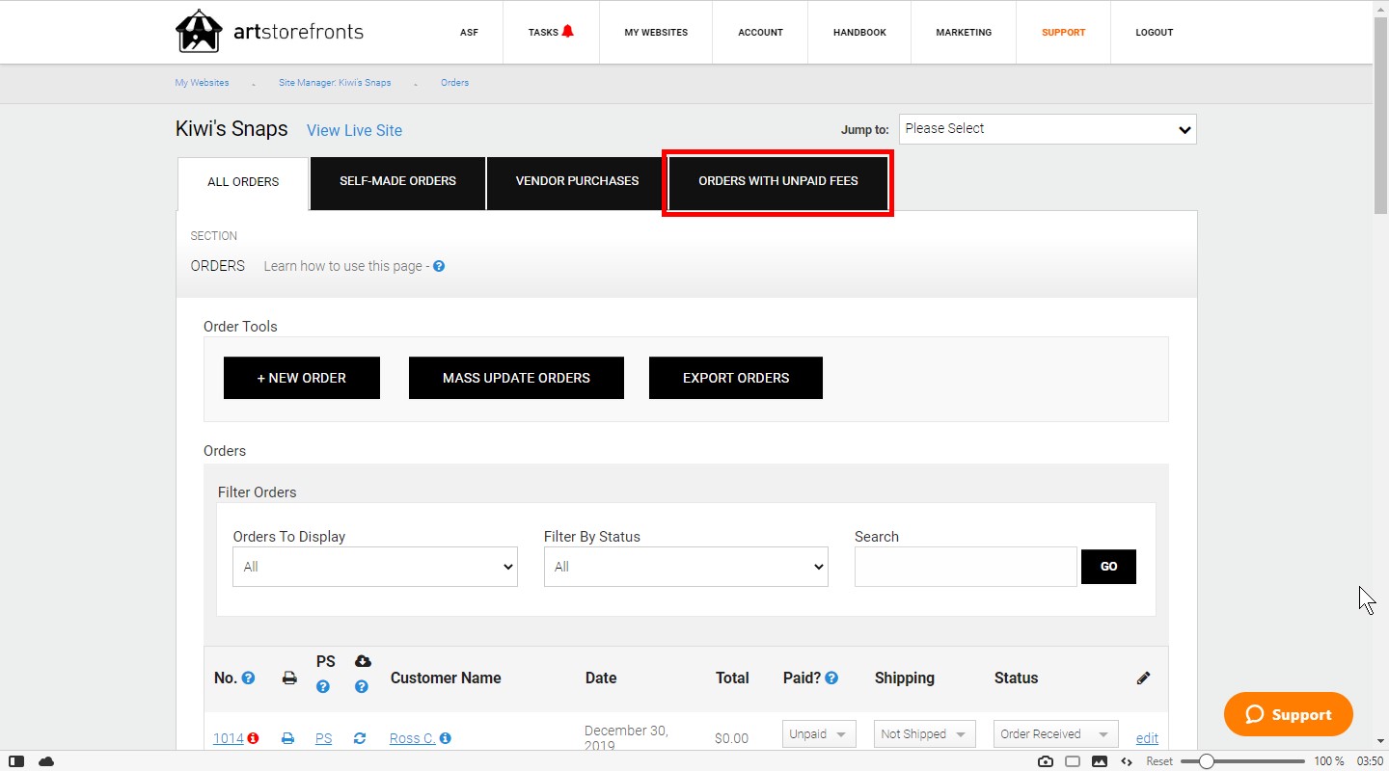Open the Account menu item
1389x771 pixels.
point(760,32)
